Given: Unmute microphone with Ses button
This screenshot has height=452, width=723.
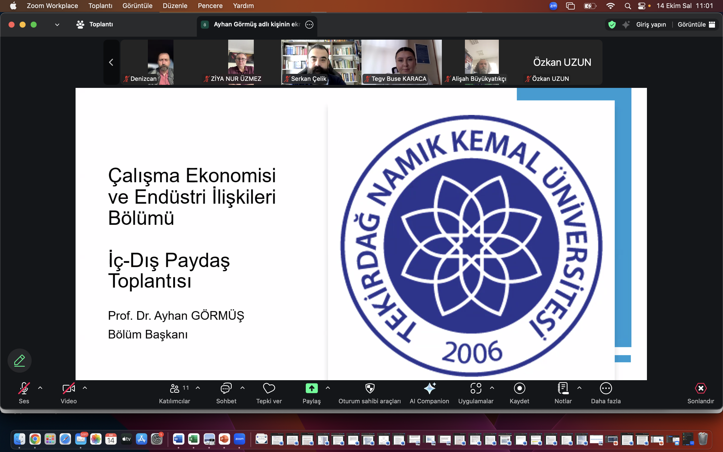Looking at the screenshot, I should click(24, 389).
